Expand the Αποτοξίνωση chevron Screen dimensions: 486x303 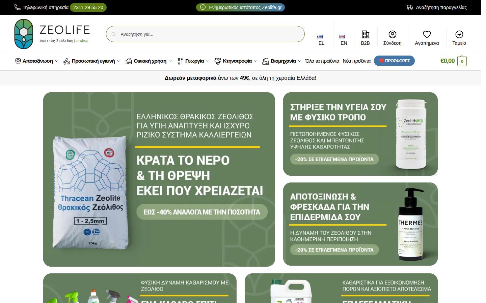(x=57, y=61)
